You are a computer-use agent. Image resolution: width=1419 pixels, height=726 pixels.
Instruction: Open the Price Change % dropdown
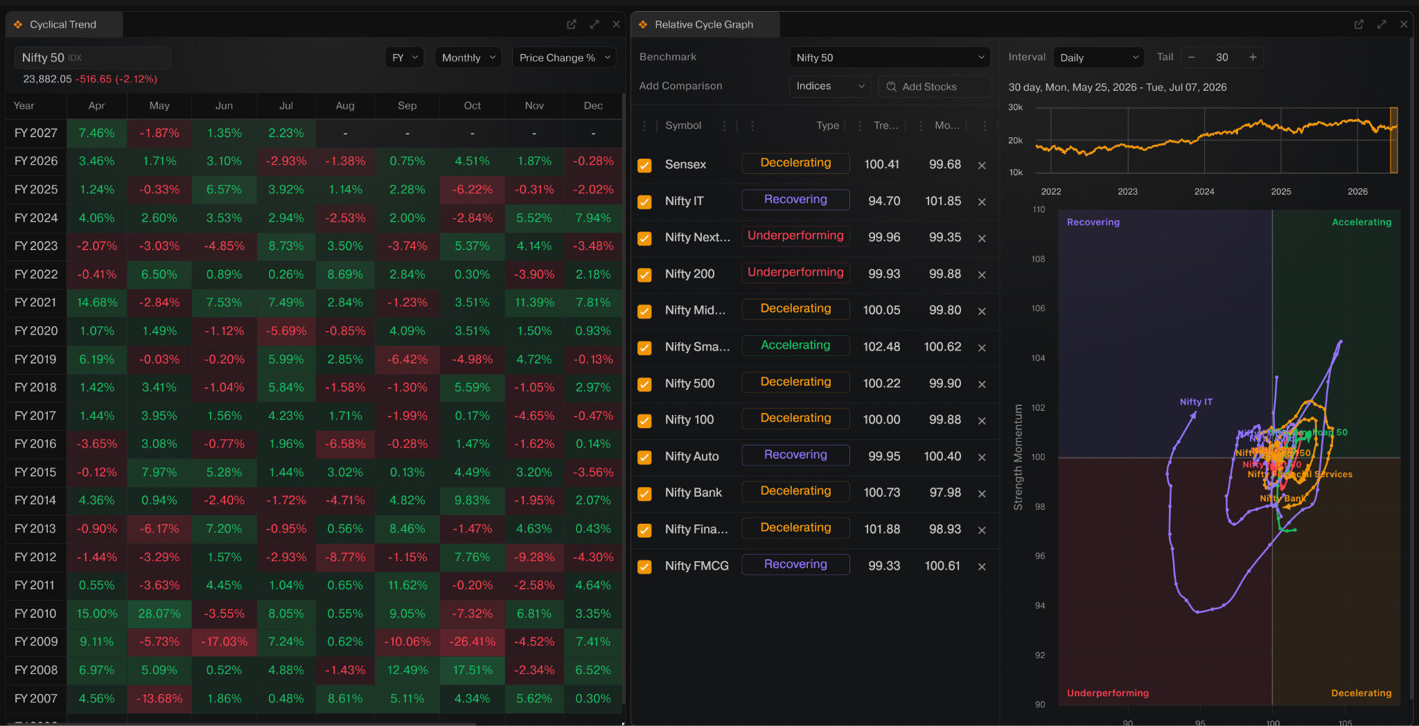[x=564, y=57]
